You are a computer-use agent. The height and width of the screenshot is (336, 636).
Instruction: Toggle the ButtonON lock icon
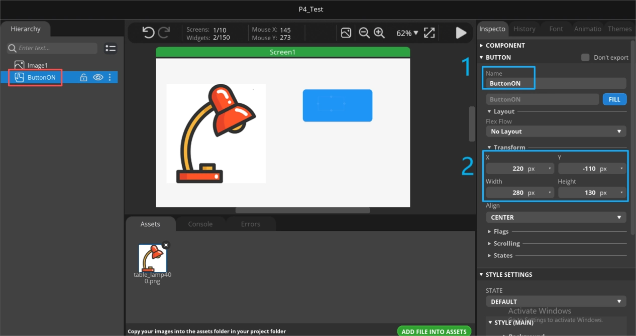pos(84,77)
